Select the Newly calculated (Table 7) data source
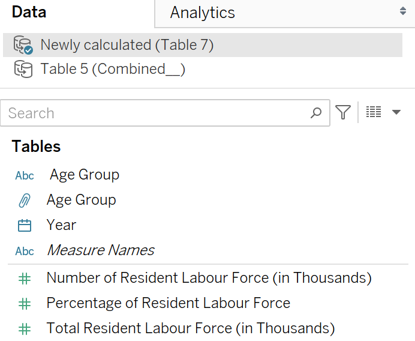This screenshot has width=415, height=341. (127, 45)
